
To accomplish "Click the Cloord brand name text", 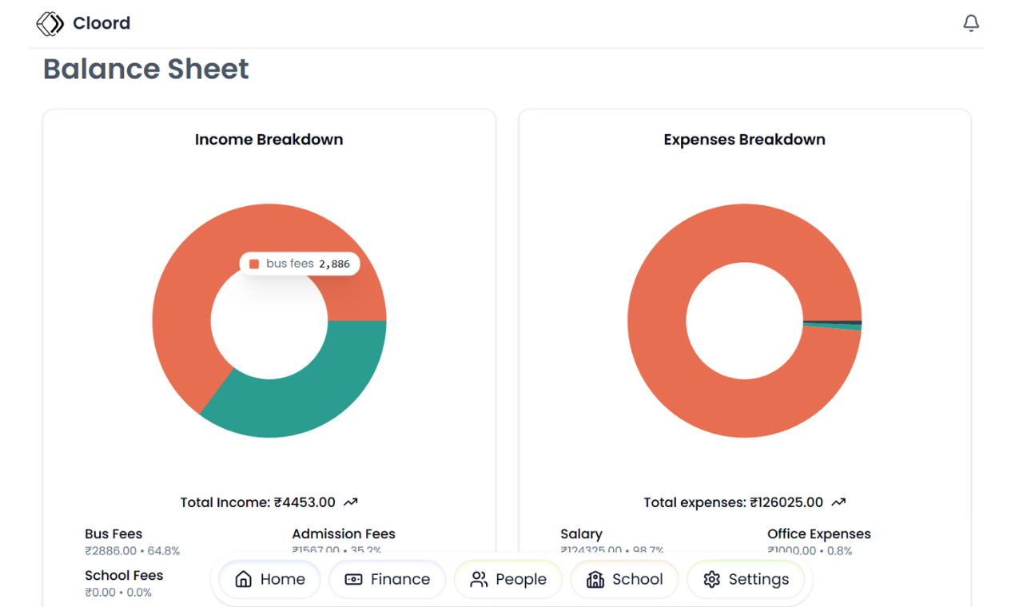I will tap(101, 23).
